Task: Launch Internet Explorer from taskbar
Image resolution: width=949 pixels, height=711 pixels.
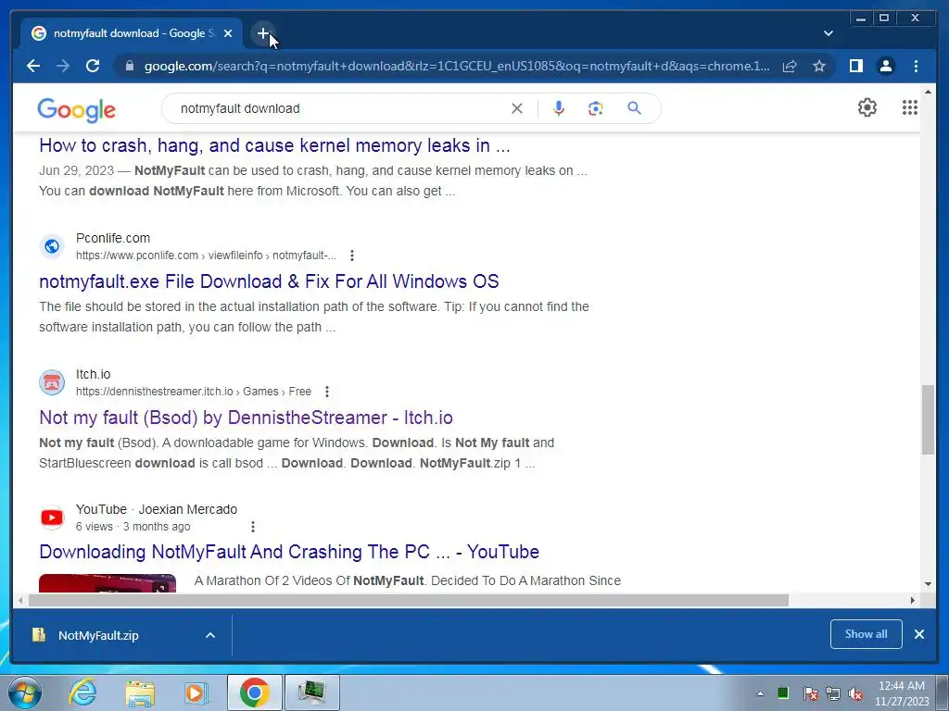Action: pyautogui.click(x=82, y=692)
